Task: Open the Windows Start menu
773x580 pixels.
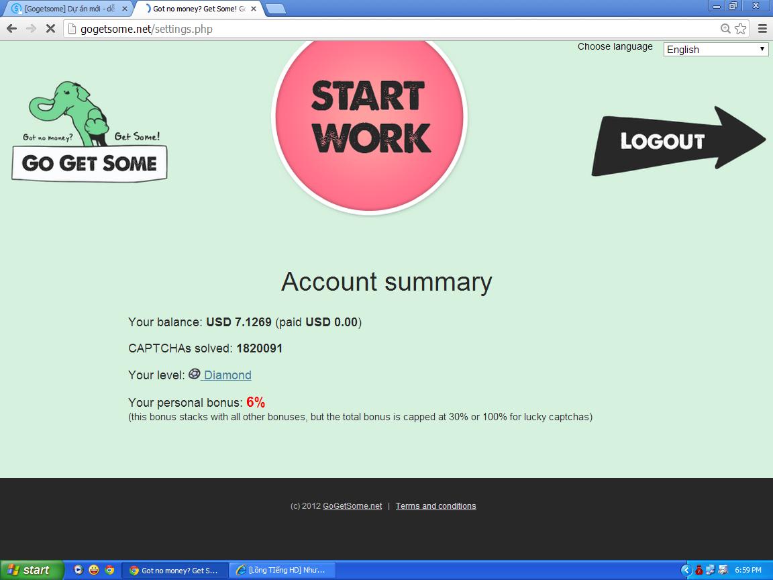Action: 32,570
